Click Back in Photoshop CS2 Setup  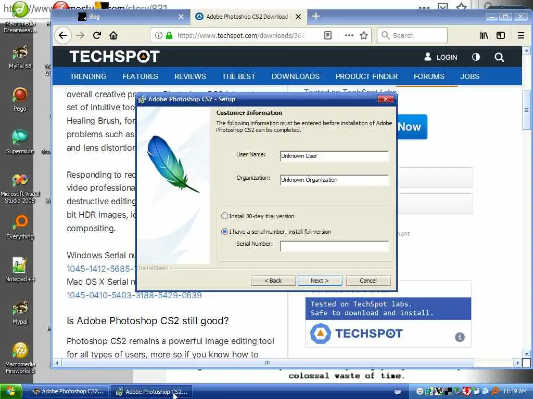pos(273,281)
